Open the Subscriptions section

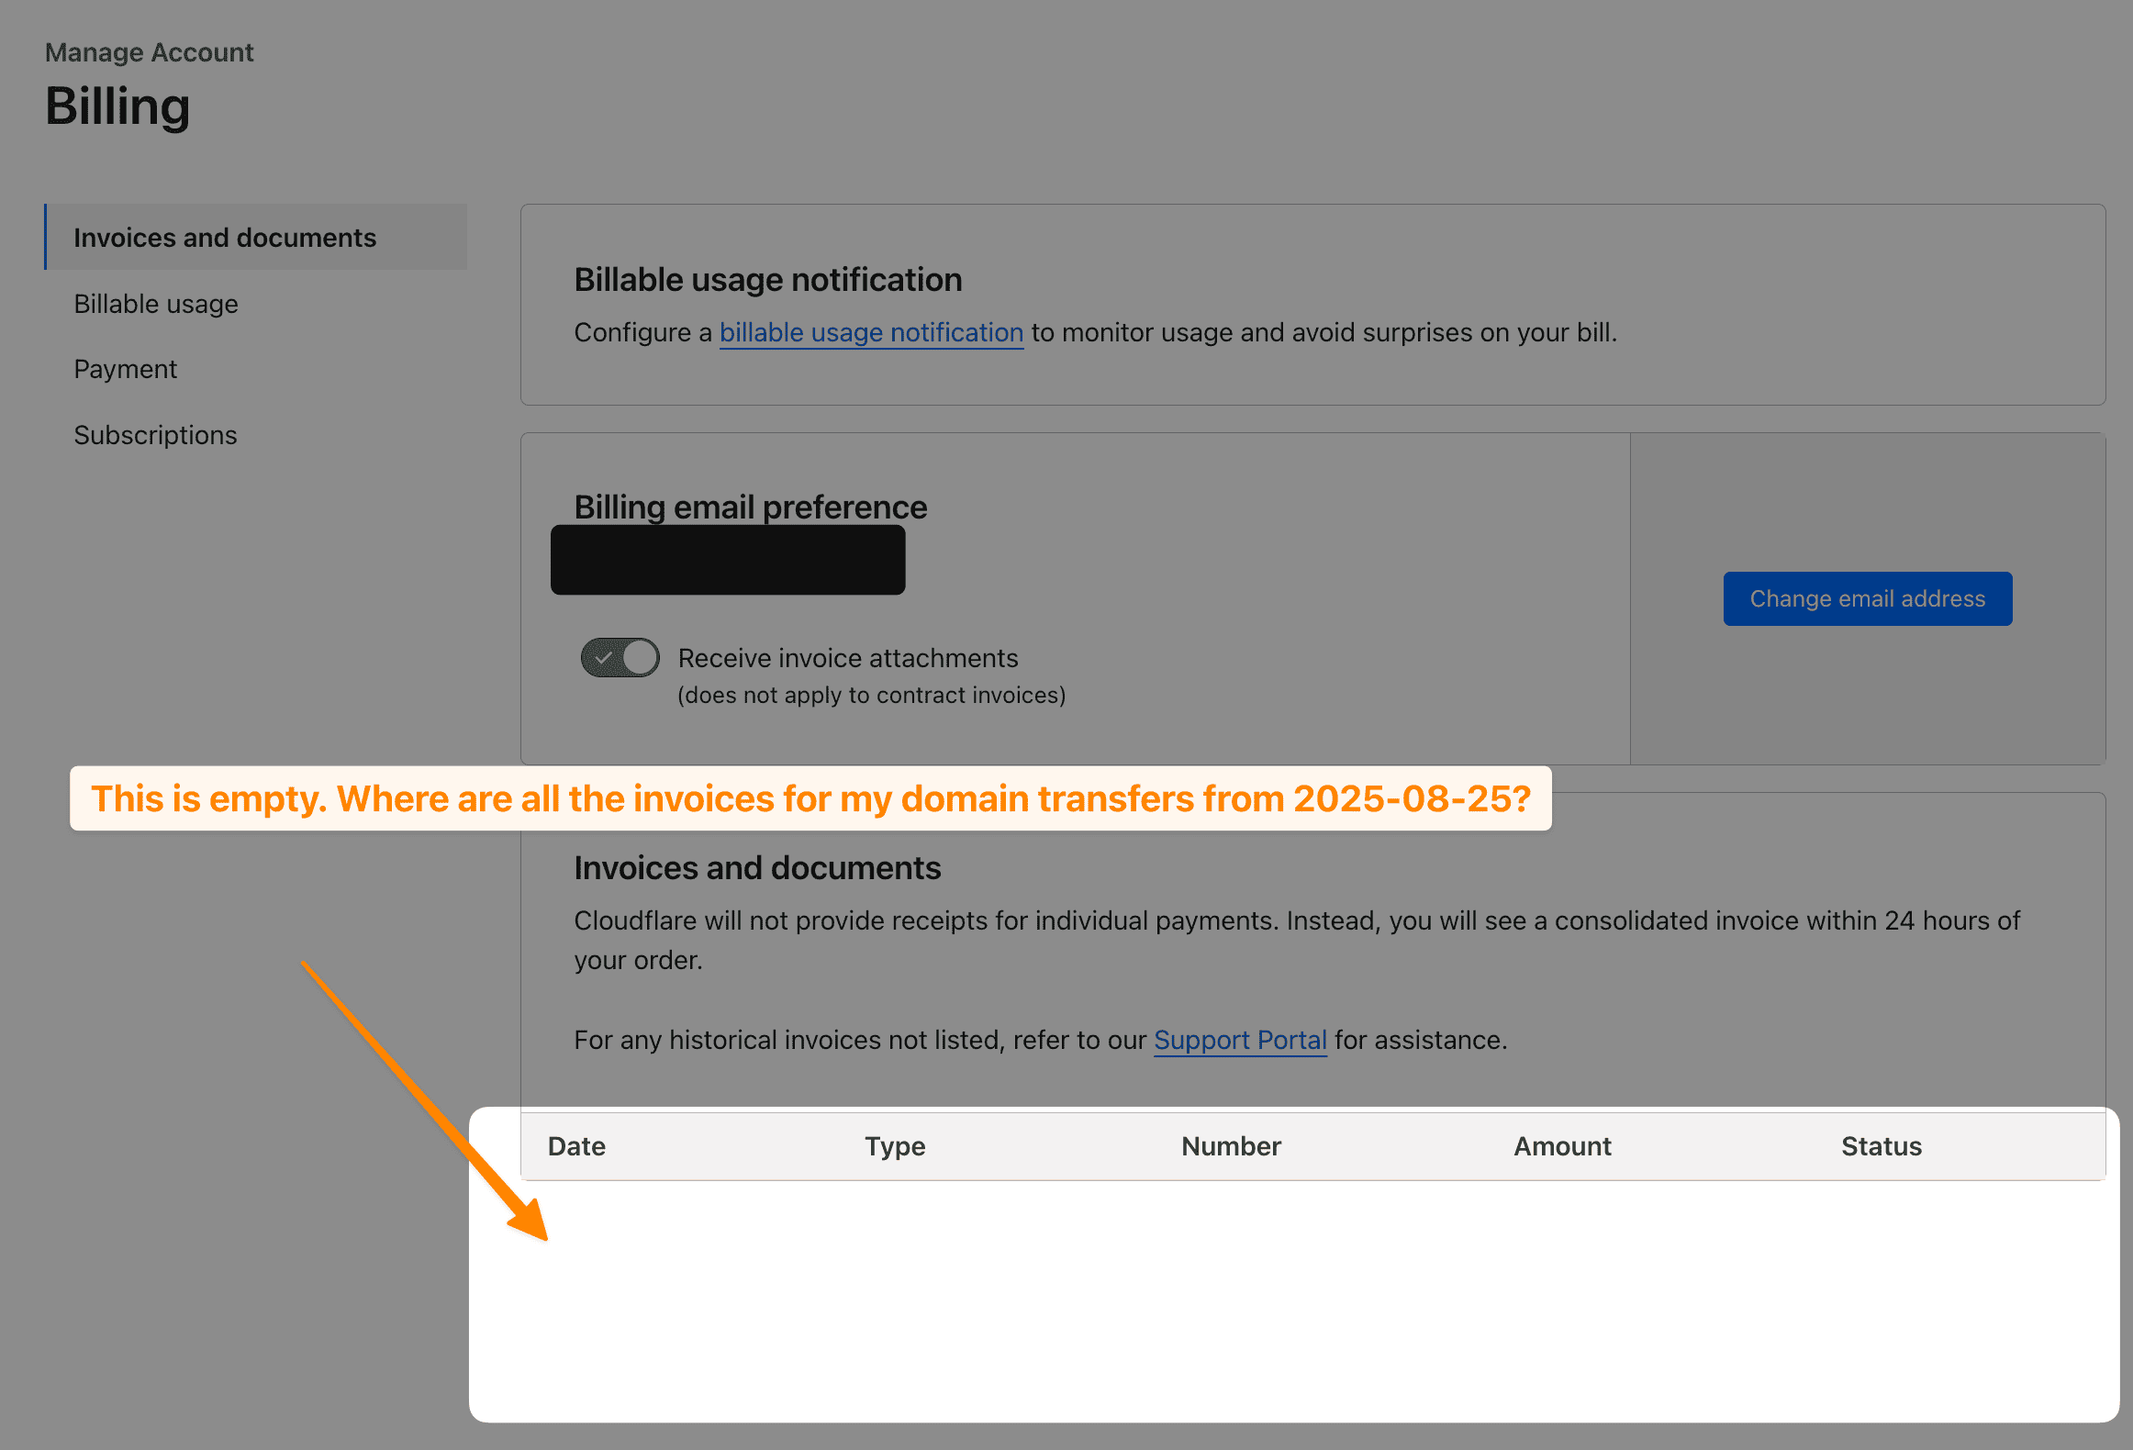pos(155,435)
